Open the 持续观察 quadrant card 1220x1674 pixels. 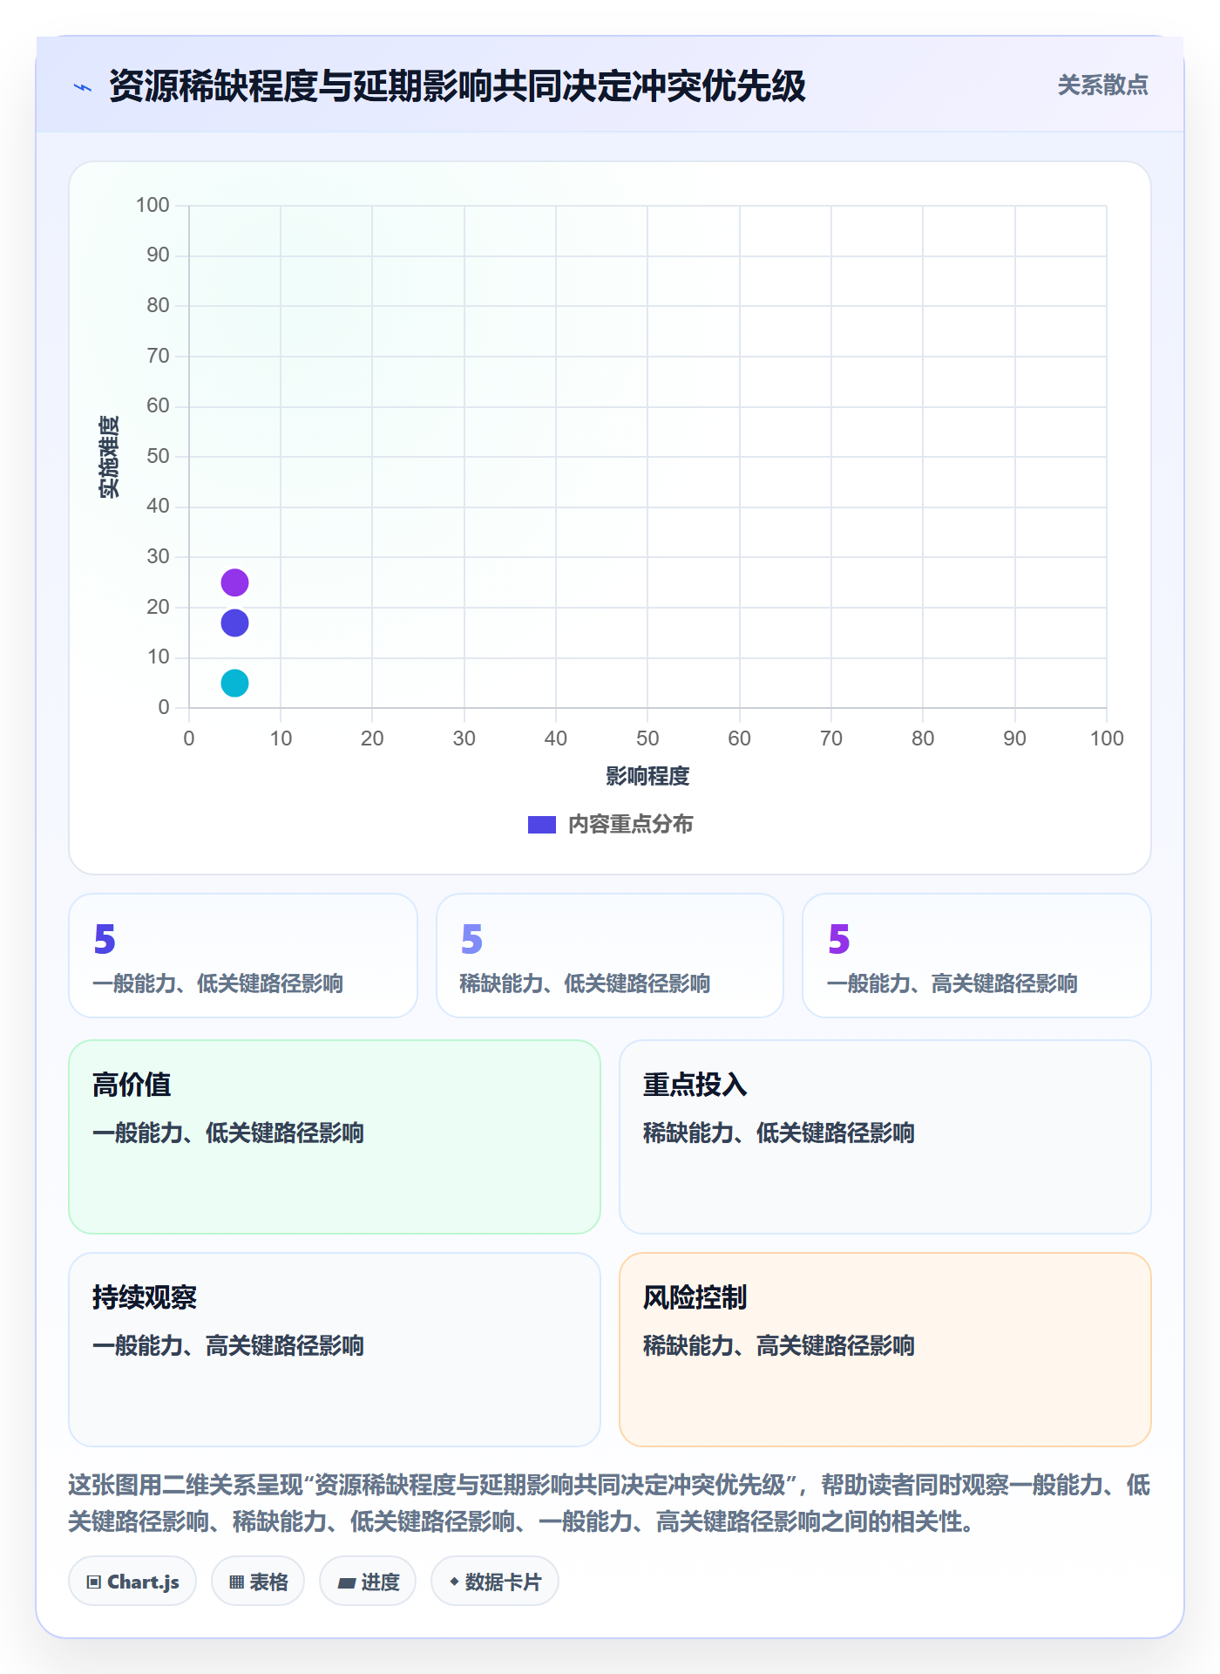335,1350
